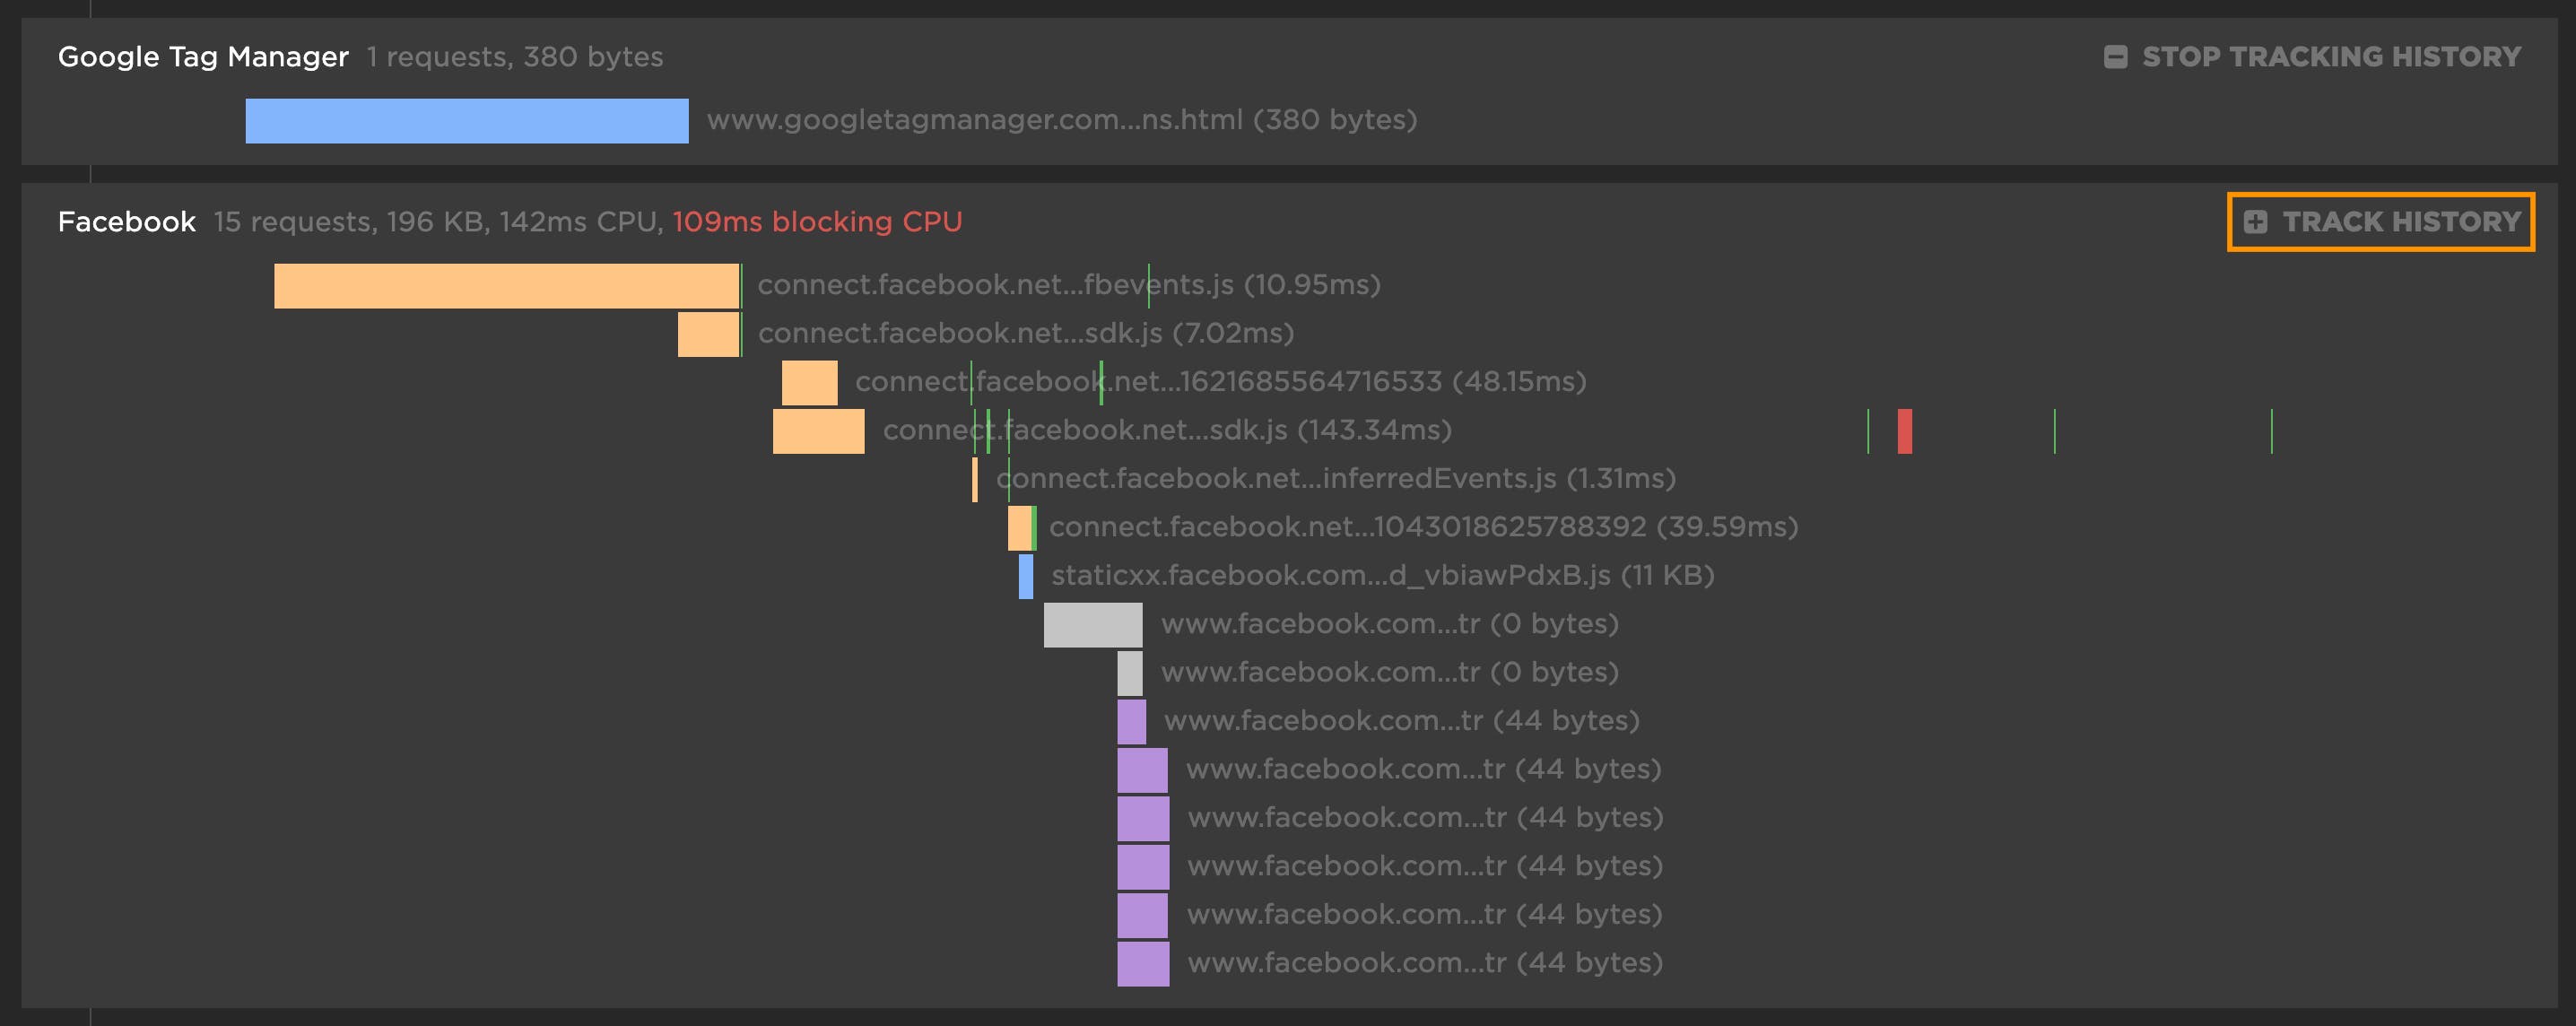Viewport: 2576px width, 1026px height.
Task: Select the orange bar of sdk.js 7.02ms
Action: coord(708,334)
